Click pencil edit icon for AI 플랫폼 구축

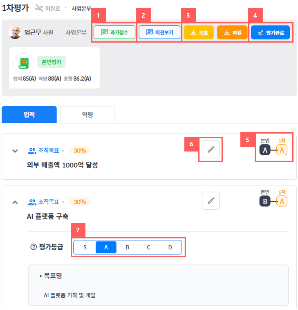click(x=211, y=201)
